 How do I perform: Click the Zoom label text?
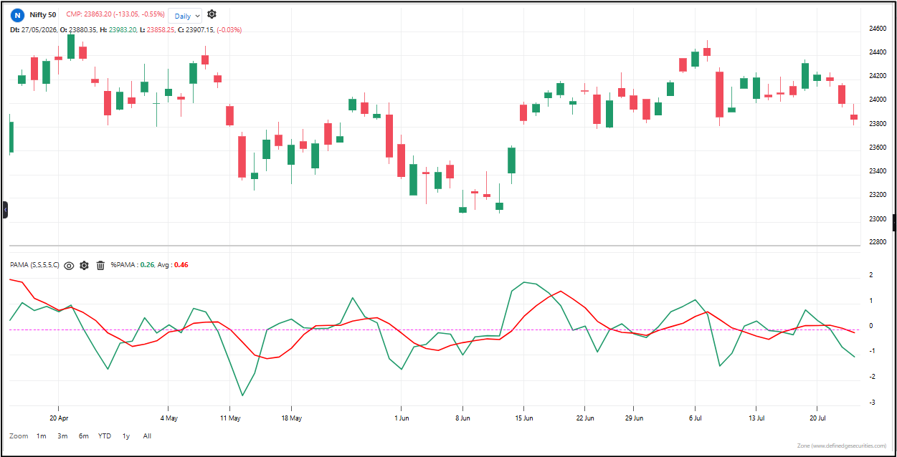tap(19, 436)
